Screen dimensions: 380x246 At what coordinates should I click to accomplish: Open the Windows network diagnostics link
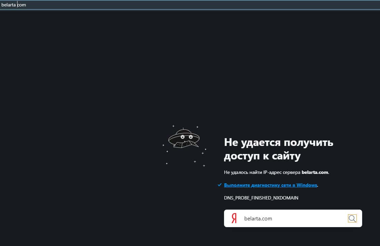pyautogui.click(x=271, y=185)
